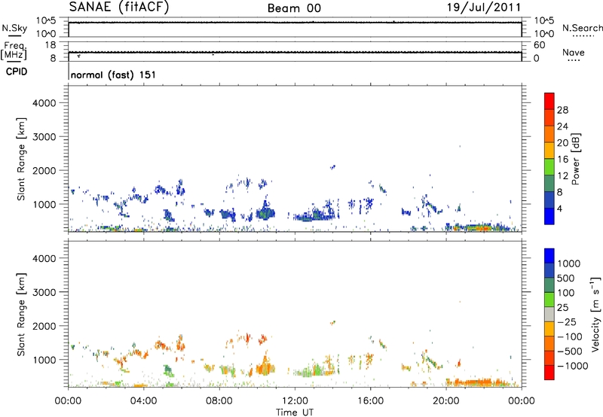Select 3000 tick in the velocity panel
The width and height of the screenshot is (603, 417).
pos(44,292)
